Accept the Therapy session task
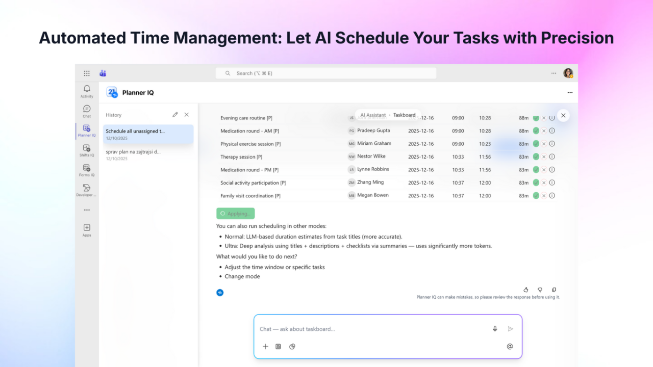This screenshot has width=653, height=367. pyautogui.click(x=536, y=157)
